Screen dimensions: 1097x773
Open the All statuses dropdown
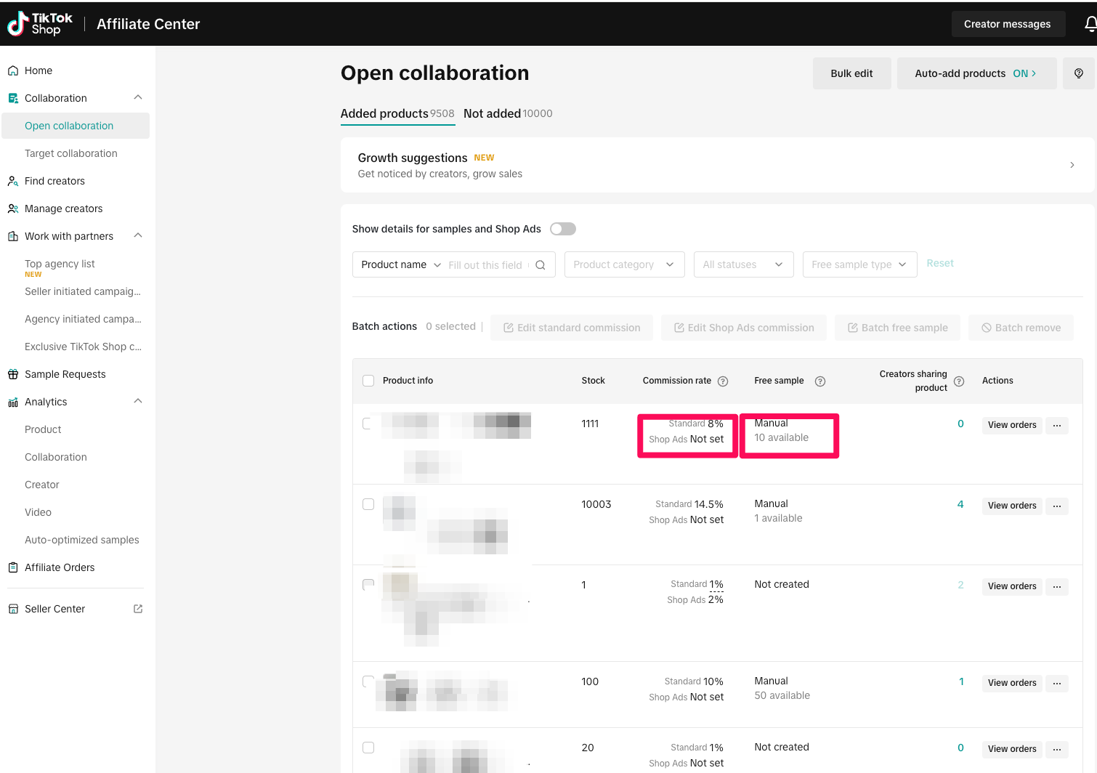(x=742, y=264)
